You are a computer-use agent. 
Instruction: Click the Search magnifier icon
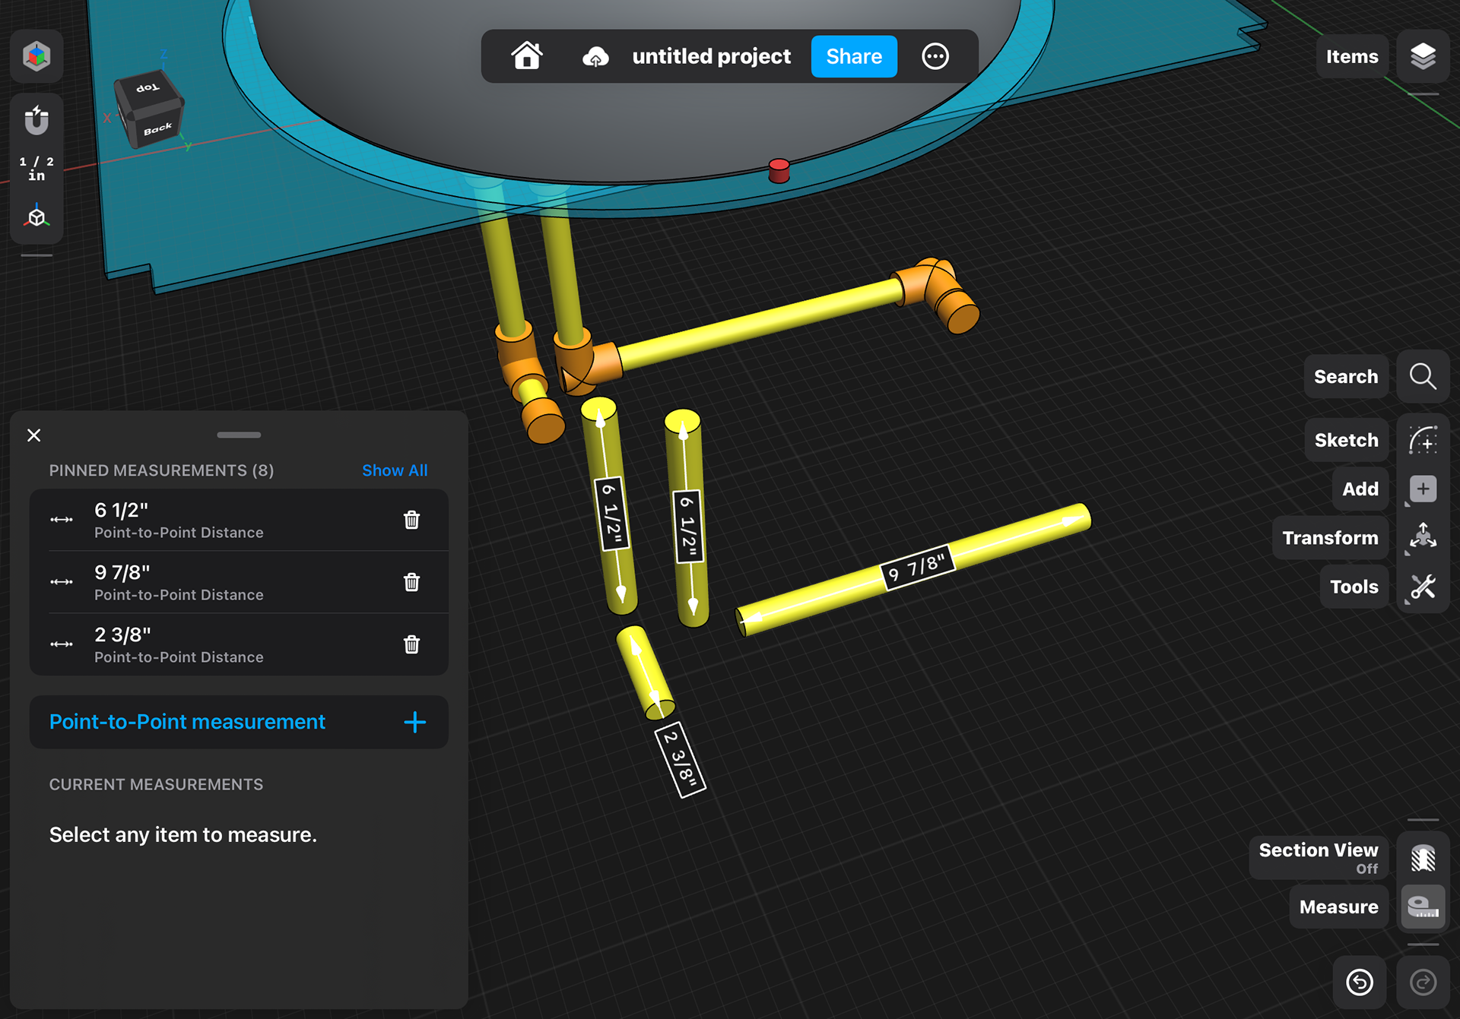point(1423,376)
